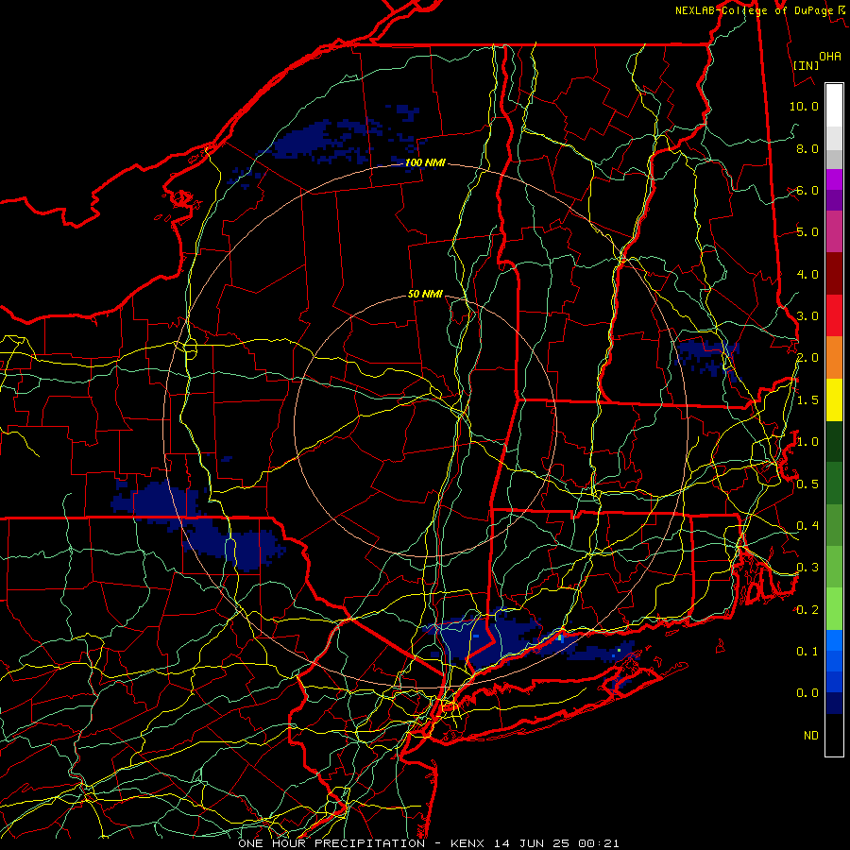
Task: Click the 4.0 legend value
Action: [807, 274]
